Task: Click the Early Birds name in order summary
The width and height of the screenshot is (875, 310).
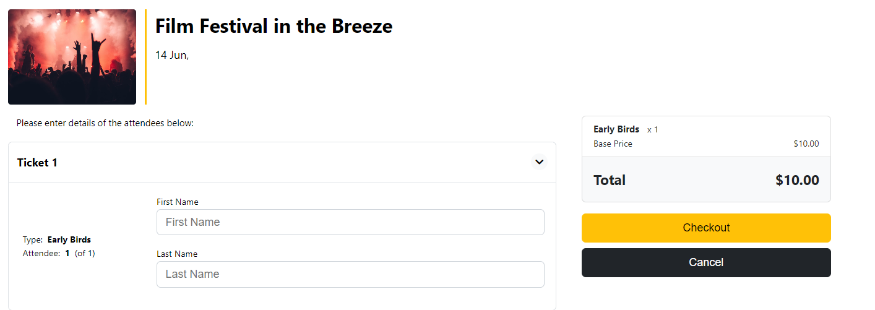Action: click(616, 129)
